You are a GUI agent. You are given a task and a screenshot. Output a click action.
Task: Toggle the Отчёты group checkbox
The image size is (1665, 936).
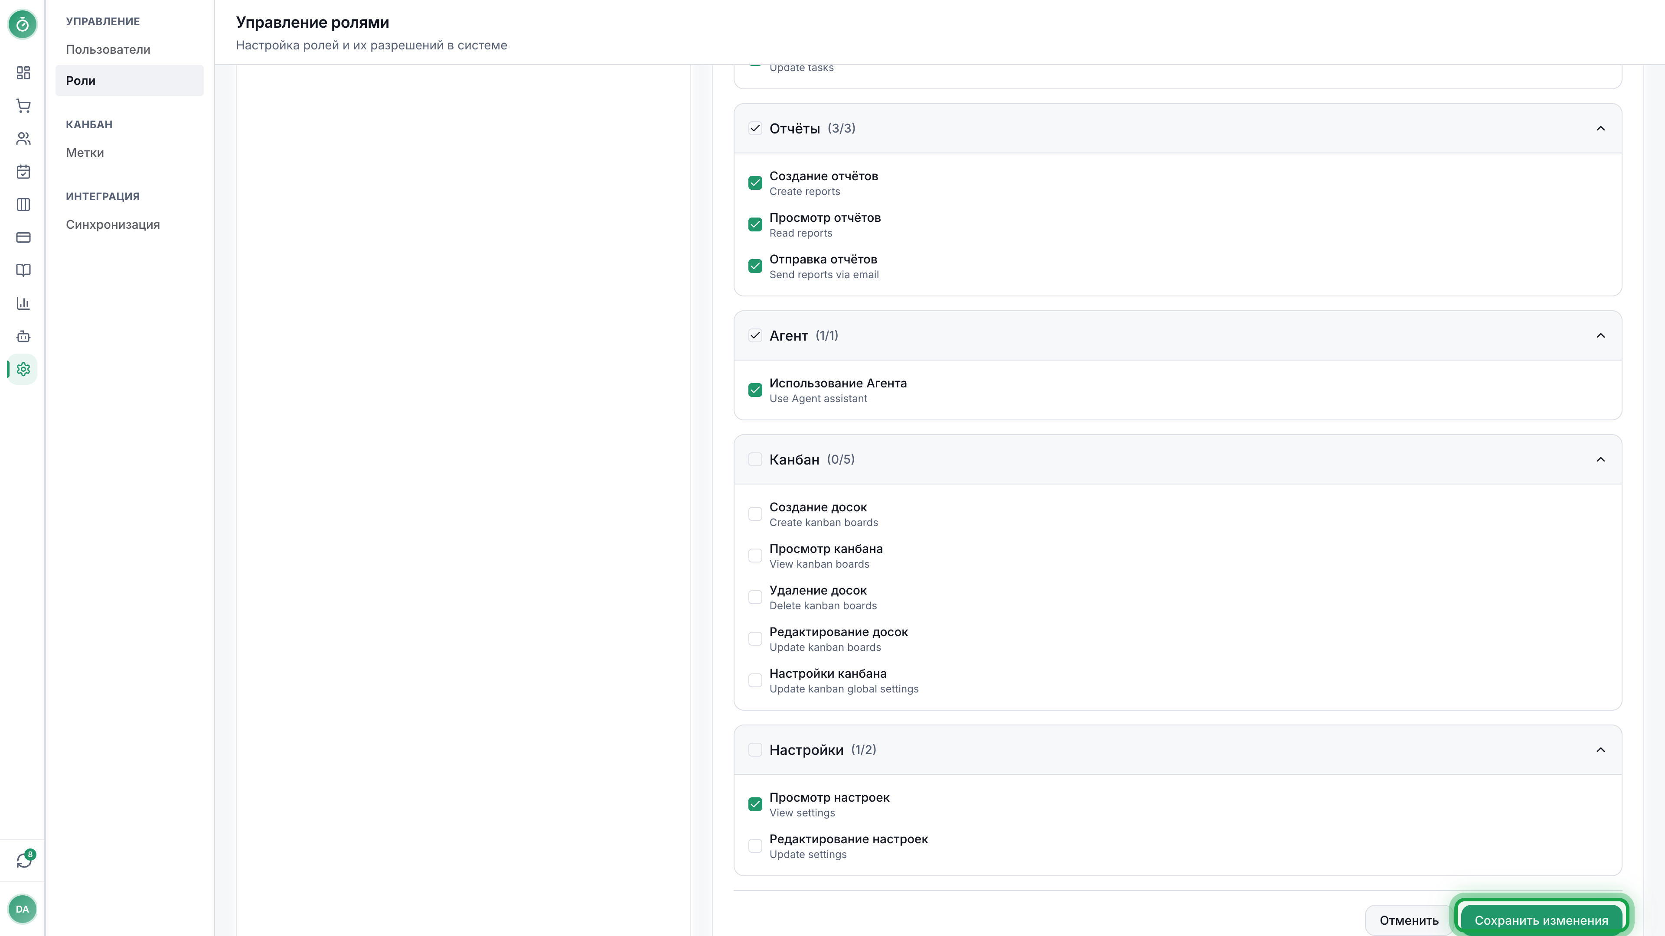pyautogui.click(x=755, y=129)
